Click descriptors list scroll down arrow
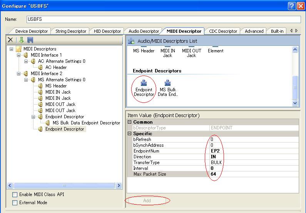This screenshot has width=306, height=213. [x=295, y=103]
